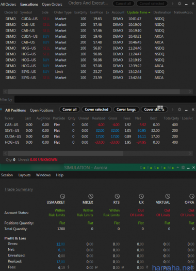196x271 pixels.
Task: Expand more buttons arrow in Orders panel
Action: 173,4
